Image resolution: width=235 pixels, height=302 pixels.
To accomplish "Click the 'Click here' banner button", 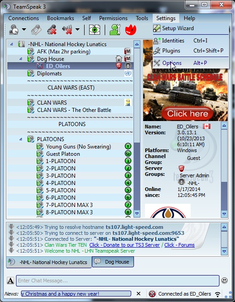I will [187, 114].
